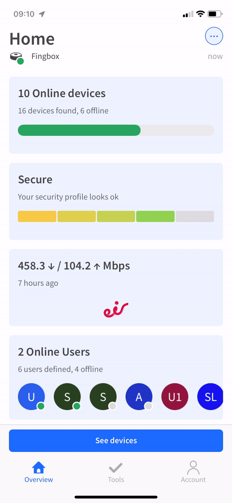Select the Overview home icon

(x=38, y=467)
